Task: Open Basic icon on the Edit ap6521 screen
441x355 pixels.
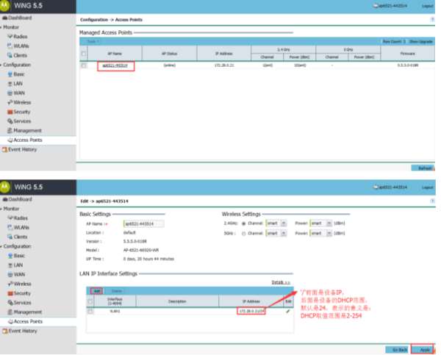Action: [x=10, y=256]
